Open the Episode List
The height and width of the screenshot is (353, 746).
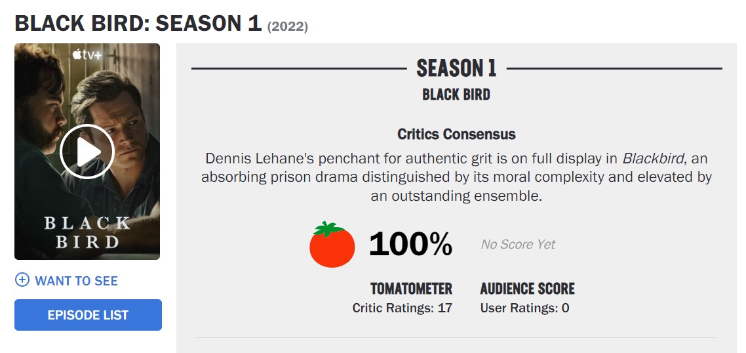[x=88, y=315]
